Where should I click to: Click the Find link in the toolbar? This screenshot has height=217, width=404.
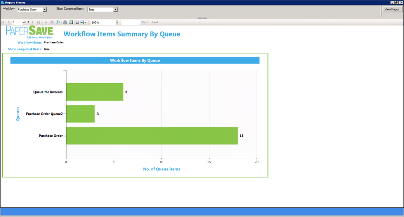[x=145, y=22]
